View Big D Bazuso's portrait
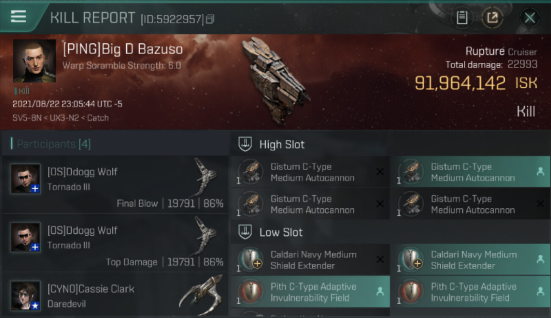551x318 pixels. tap(34, 61)
